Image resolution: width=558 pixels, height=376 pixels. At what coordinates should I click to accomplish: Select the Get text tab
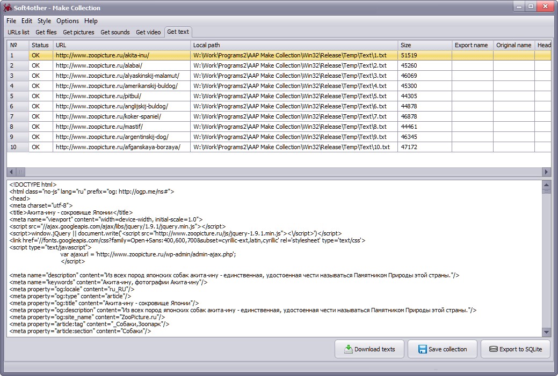click(178, 32)
